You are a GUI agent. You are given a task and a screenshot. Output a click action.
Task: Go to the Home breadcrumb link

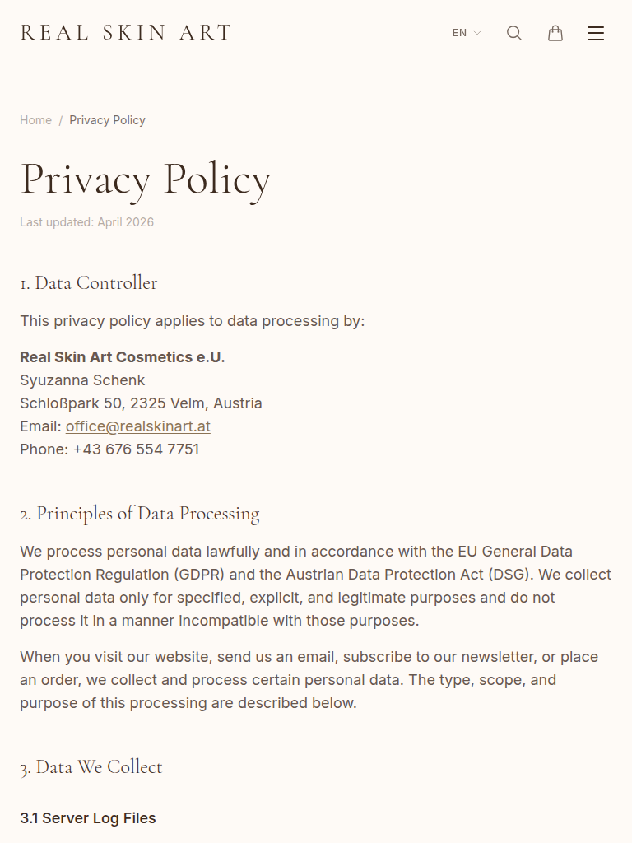(35, 120)
